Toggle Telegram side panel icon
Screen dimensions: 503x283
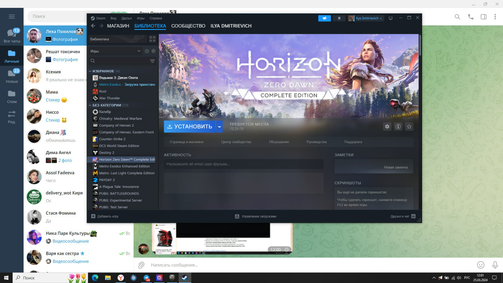484,17
